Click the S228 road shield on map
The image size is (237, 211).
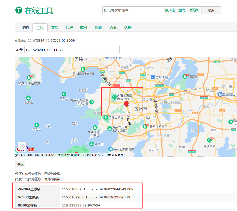tap(143, 75)
